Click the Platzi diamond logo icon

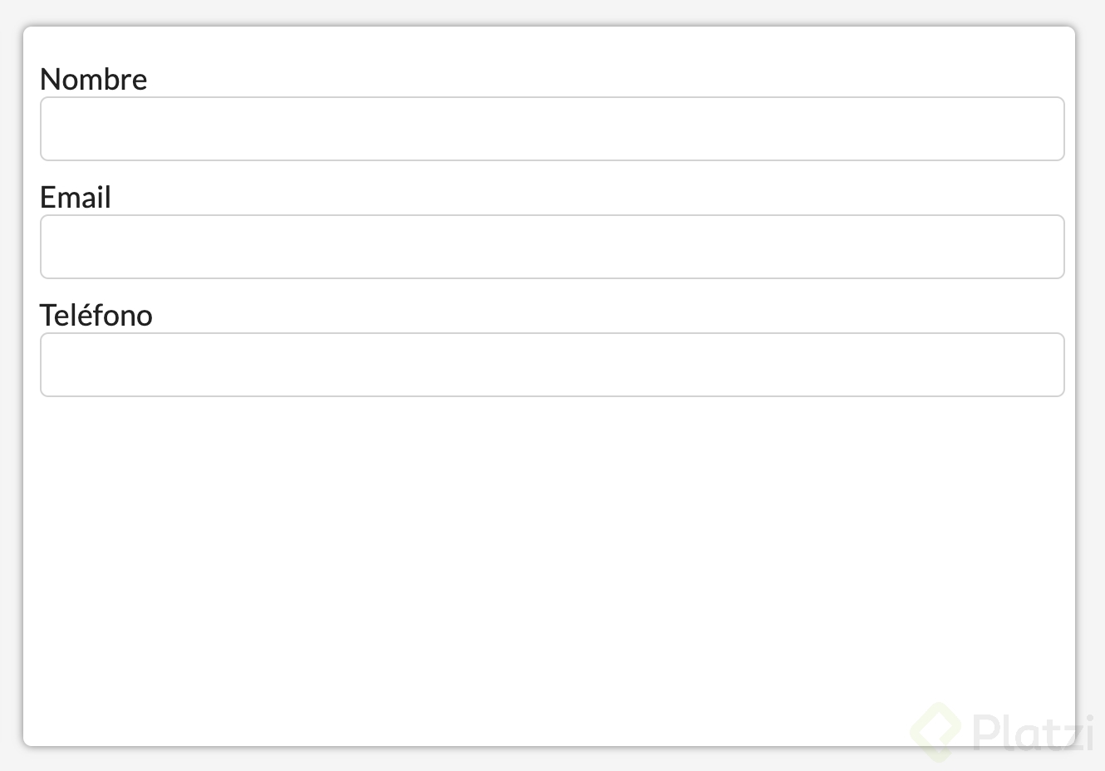(x=936, y=731)
